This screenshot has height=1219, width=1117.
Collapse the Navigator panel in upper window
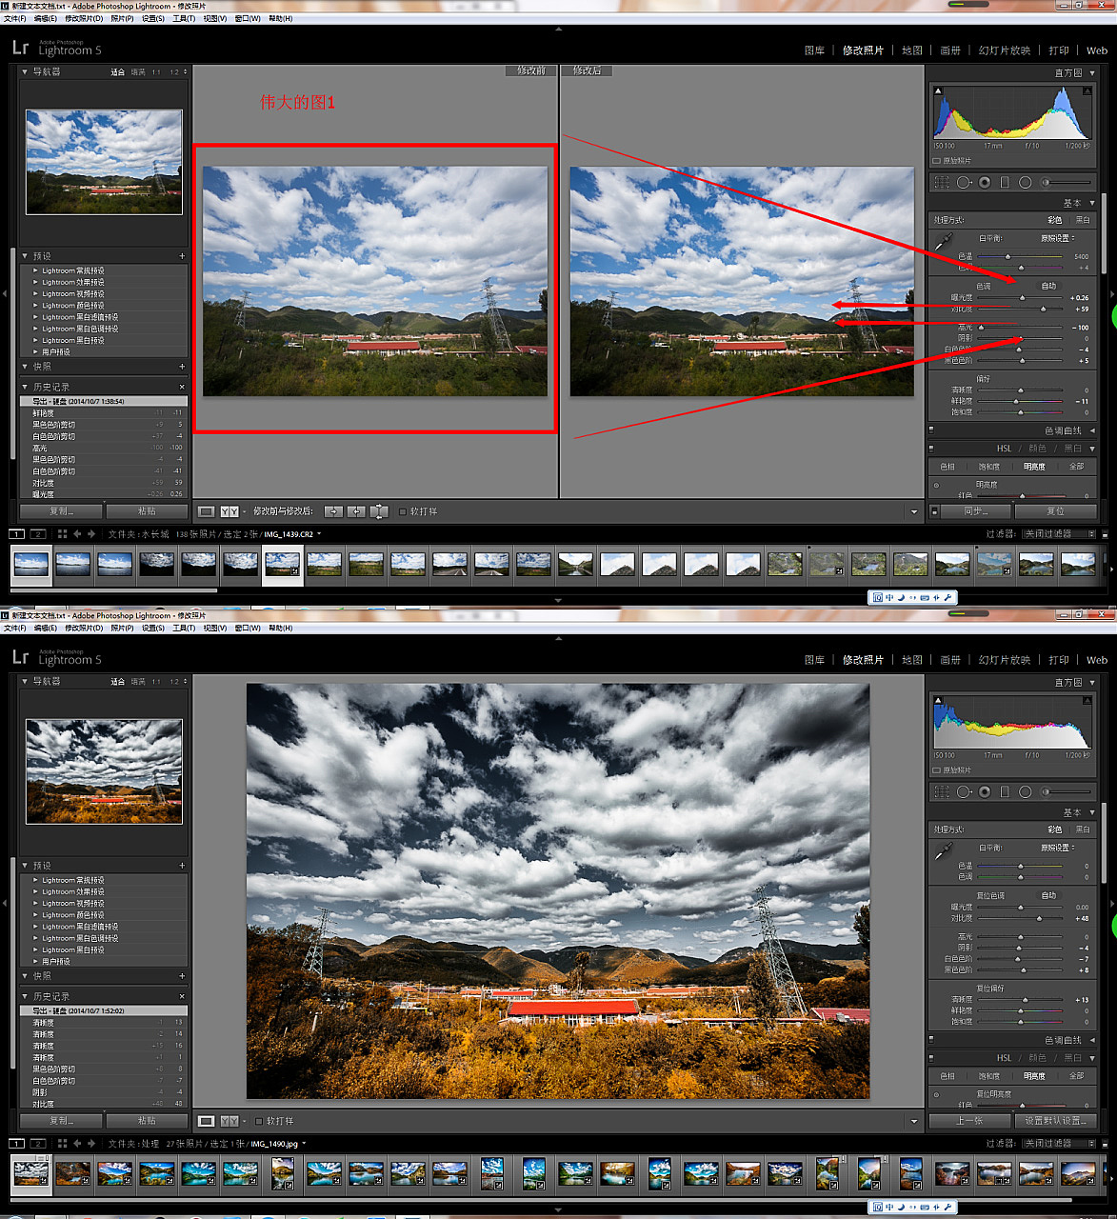[26, 71]
